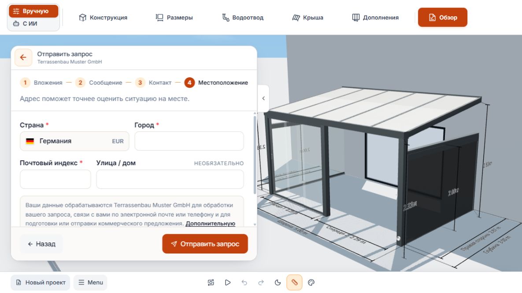Collapse the side panel with chevron
522x293 pixels.
pos(263,98)
